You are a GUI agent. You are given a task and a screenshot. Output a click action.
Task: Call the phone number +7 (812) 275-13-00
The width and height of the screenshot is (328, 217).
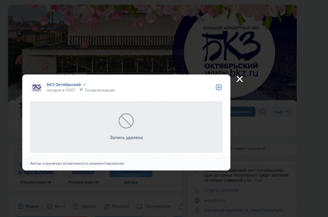coord(221,190)
